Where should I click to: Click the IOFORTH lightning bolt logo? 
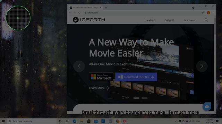click(76, 20)
